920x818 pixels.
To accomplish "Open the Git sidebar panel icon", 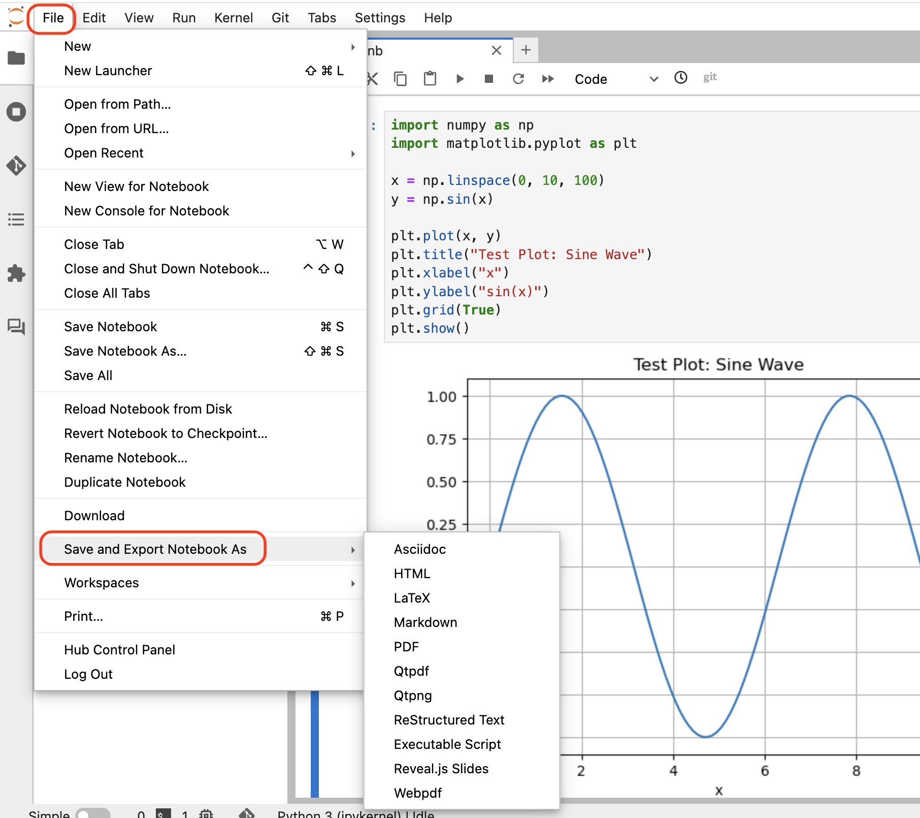I will 16,166.
